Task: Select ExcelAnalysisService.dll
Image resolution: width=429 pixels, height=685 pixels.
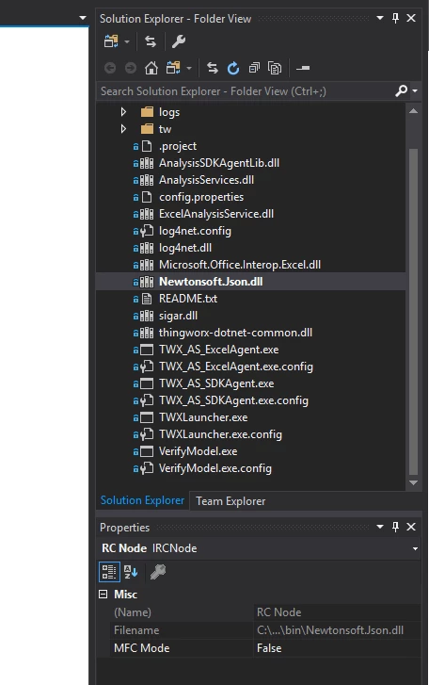Action: point(216,214)
